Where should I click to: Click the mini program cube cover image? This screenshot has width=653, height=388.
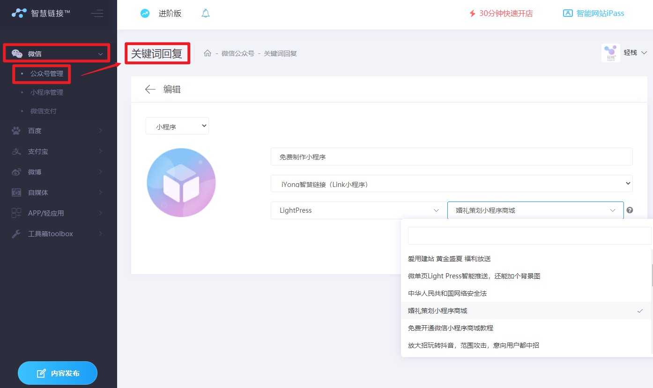click(181, 182)
